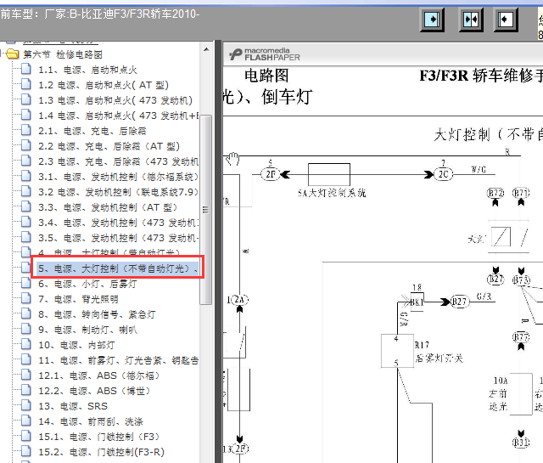
Task: Click the 当前车型 title bar text
Action: 100,14
